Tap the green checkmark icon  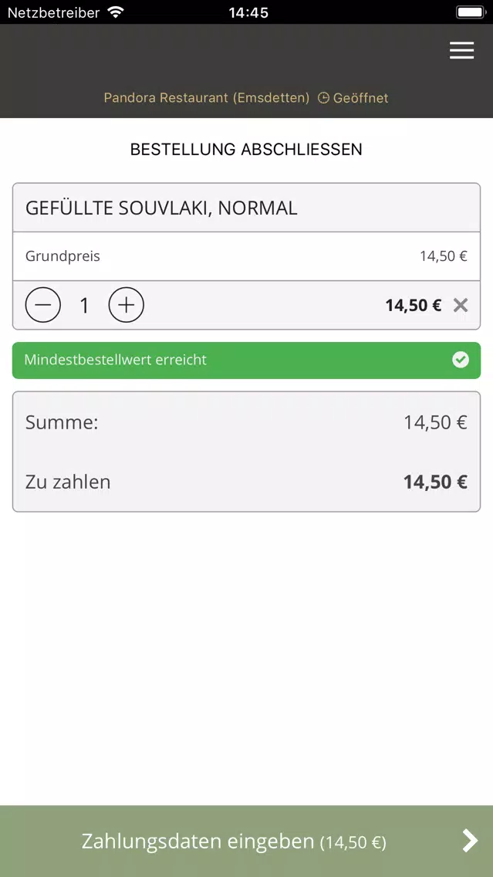pos(461,360)
